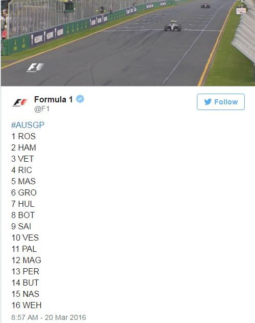The image size is (255, 323).
Task: Click the blue verified badge next to Formula 1
Action: pos(80,99)
